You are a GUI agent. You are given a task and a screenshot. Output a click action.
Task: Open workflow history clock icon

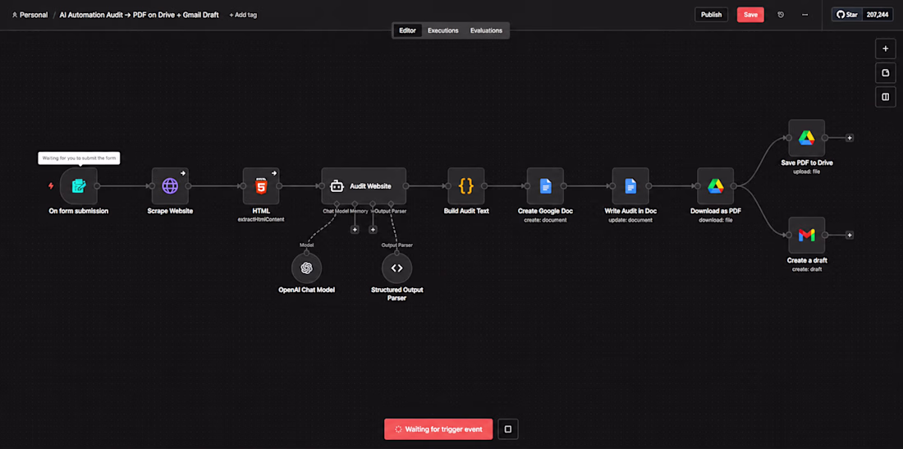tap(781, 15)
